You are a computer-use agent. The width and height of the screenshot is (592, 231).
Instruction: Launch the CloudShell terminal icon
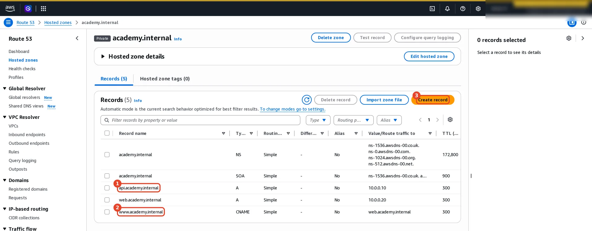(432, 9)
